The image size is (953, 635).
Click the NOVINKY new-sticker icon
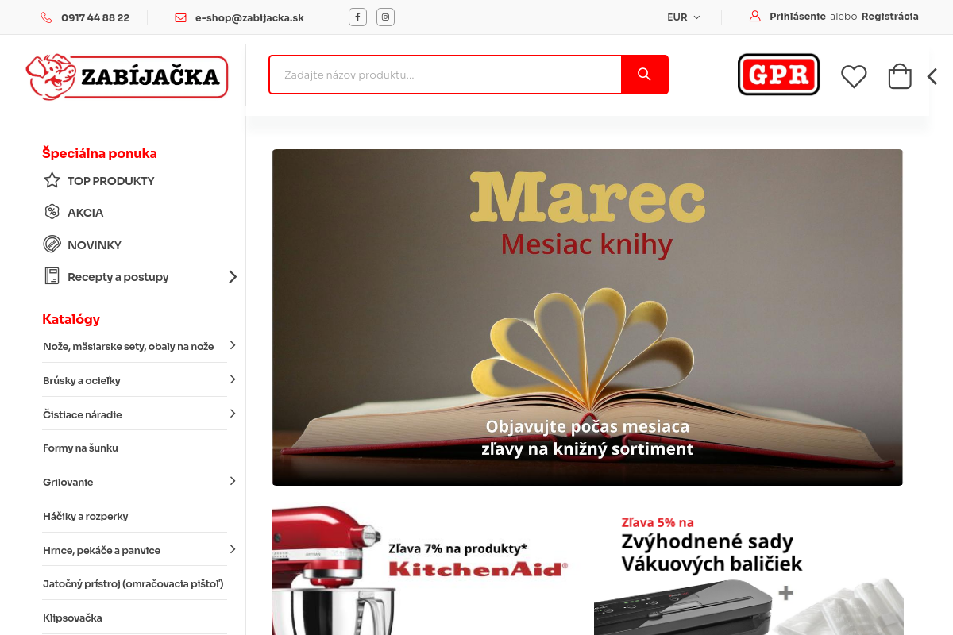tap(52, 244)
